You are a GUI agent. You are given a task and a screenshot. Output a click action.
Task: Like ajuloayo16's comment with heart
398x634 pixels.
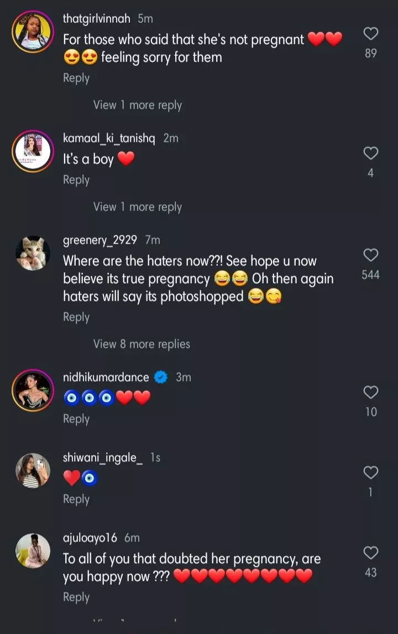tap(370, 553)
